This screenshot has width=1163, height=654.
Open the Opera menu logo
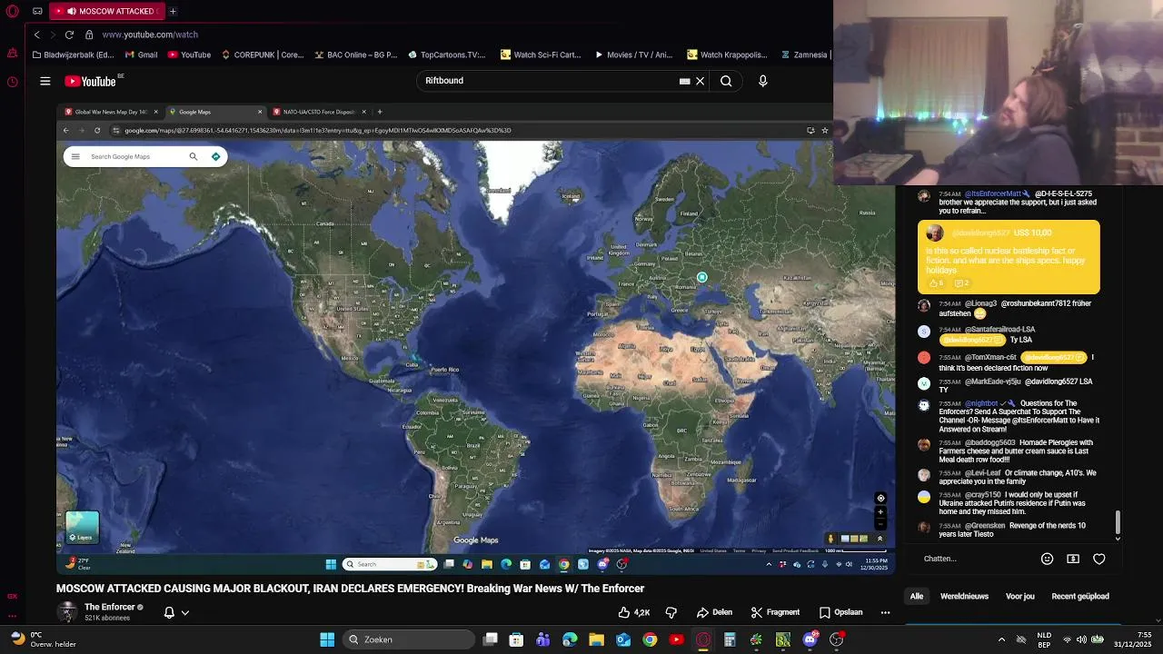(13, 11)
